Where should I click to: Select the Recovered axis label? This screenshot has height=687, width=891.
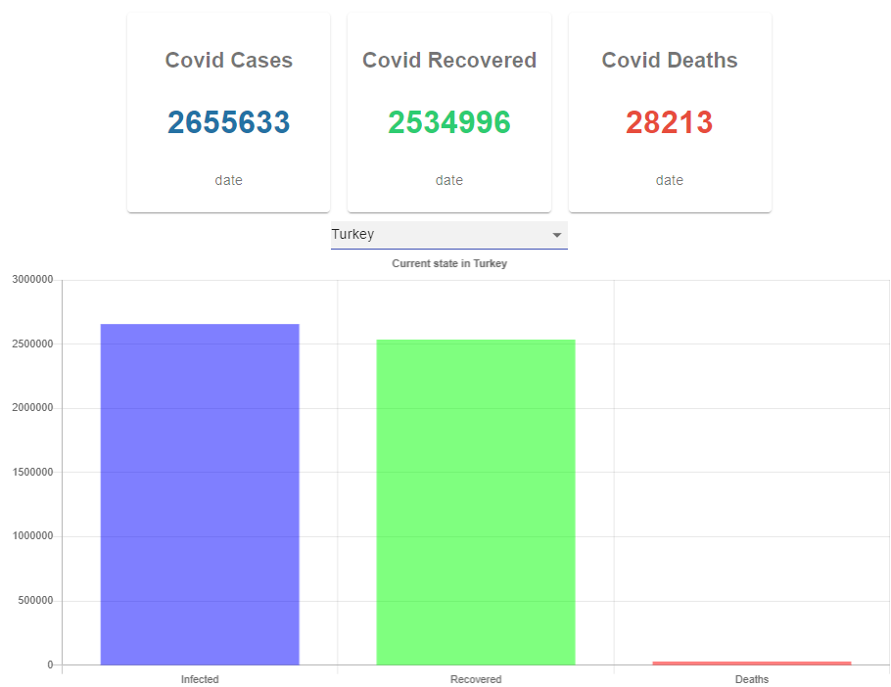[x=475, y=678]
